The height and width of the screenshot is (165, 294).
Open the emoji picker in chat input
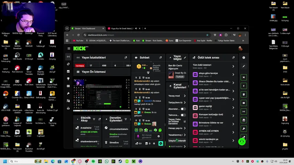[x=159, y=136]
